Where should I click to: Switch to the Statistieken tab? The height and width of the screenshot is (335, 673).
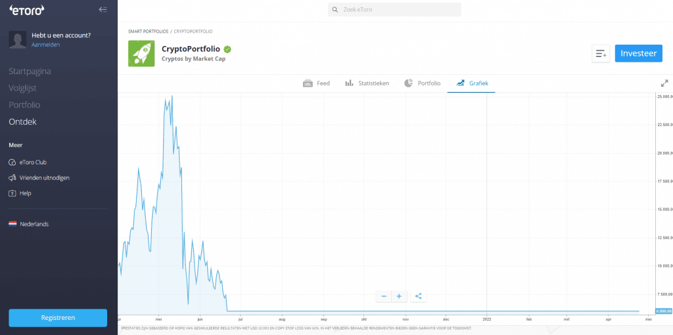[x=367, y=83]
